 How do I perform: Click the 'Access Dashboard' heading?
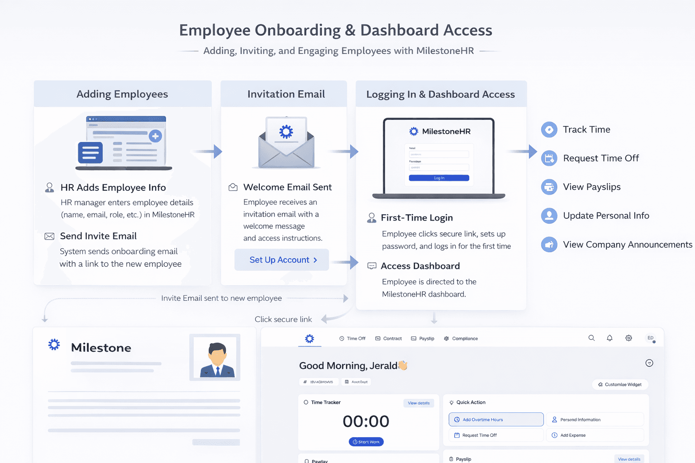tap(420, 266)
